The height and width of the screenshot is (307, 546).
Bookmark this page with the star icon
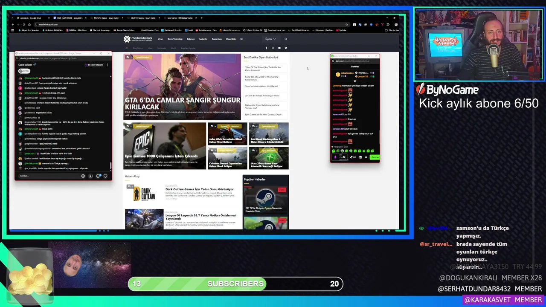pos(347,24)
